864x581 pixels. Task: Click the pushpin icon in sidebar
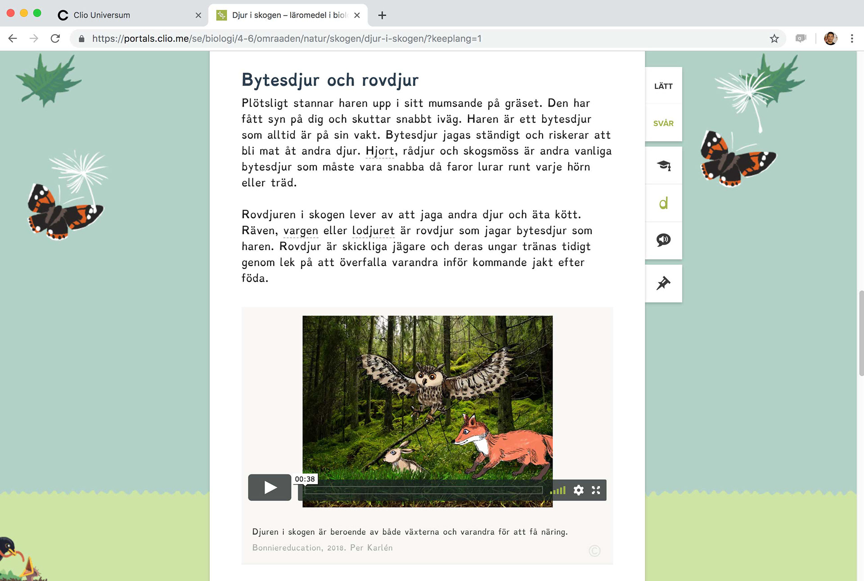click(663, 283)
